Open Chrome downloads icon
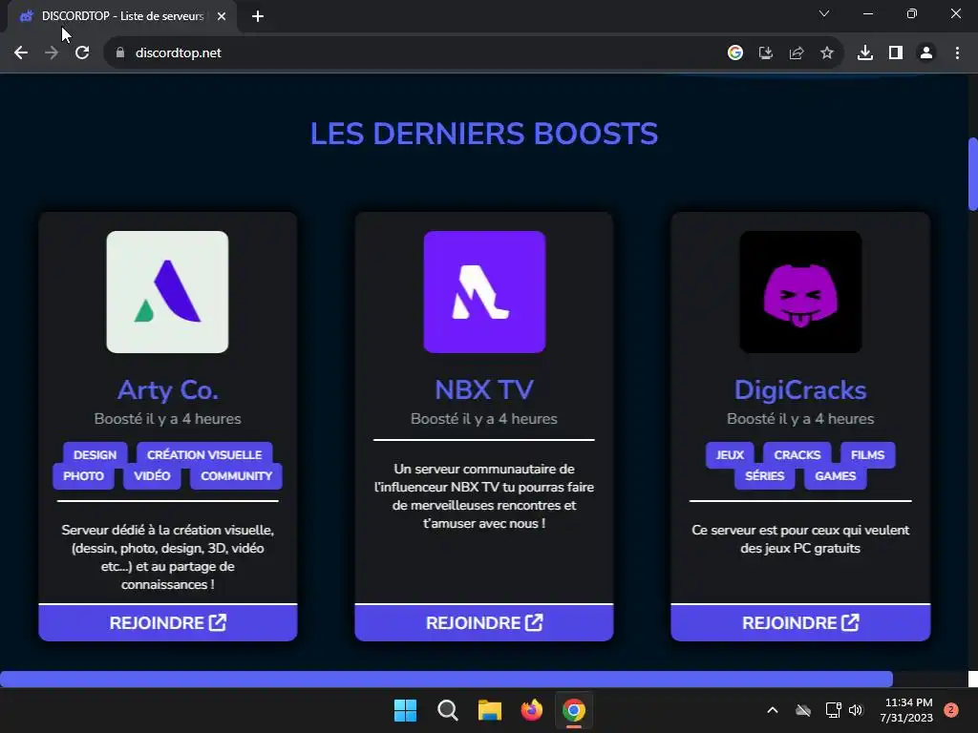 click(864, 53)
